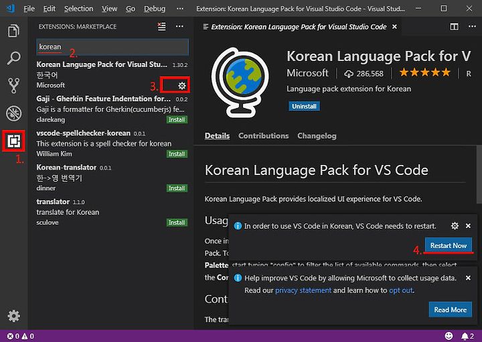Click the Microsoft publisher name in header
Viewport: 482px width, 342px height.
[x=307, y=73]
